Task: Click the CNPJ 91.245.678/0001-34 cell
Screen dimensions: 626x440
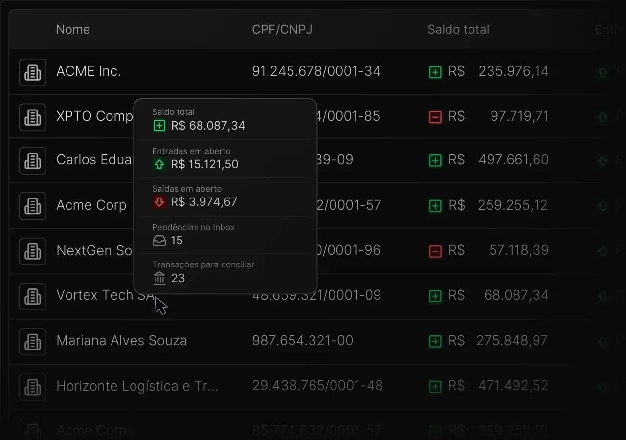Action: pyautogui.click(x=316, y=71)
